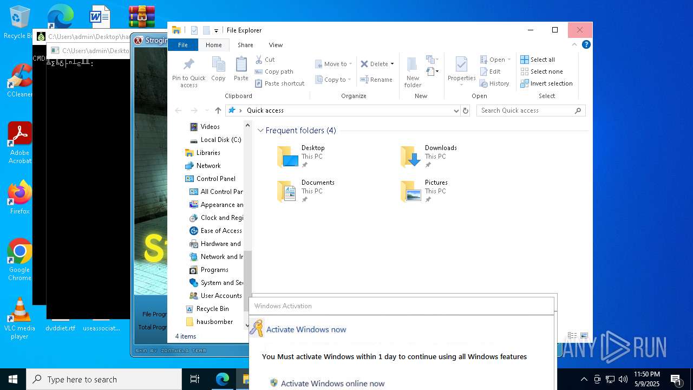Click the Search Quick access field
Image resolution: width=693 pixels, height=390 pixels.
pyautogui.click(x=531, y=110)
